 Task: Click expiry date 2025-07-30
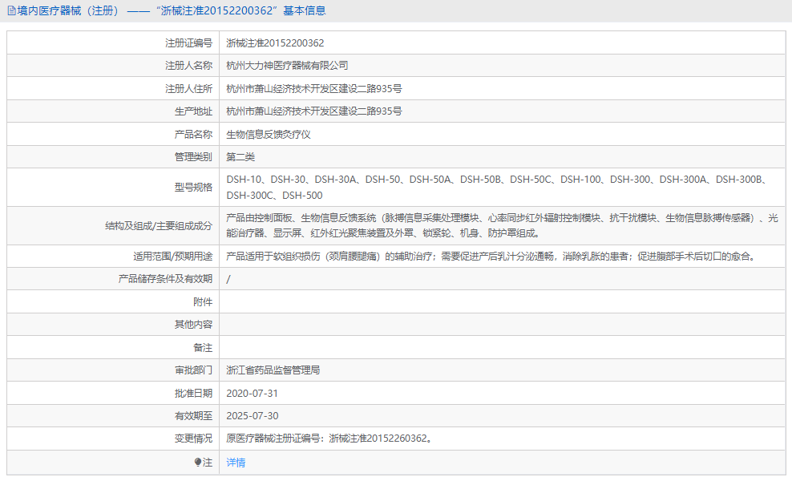click(x=252, y=416)
